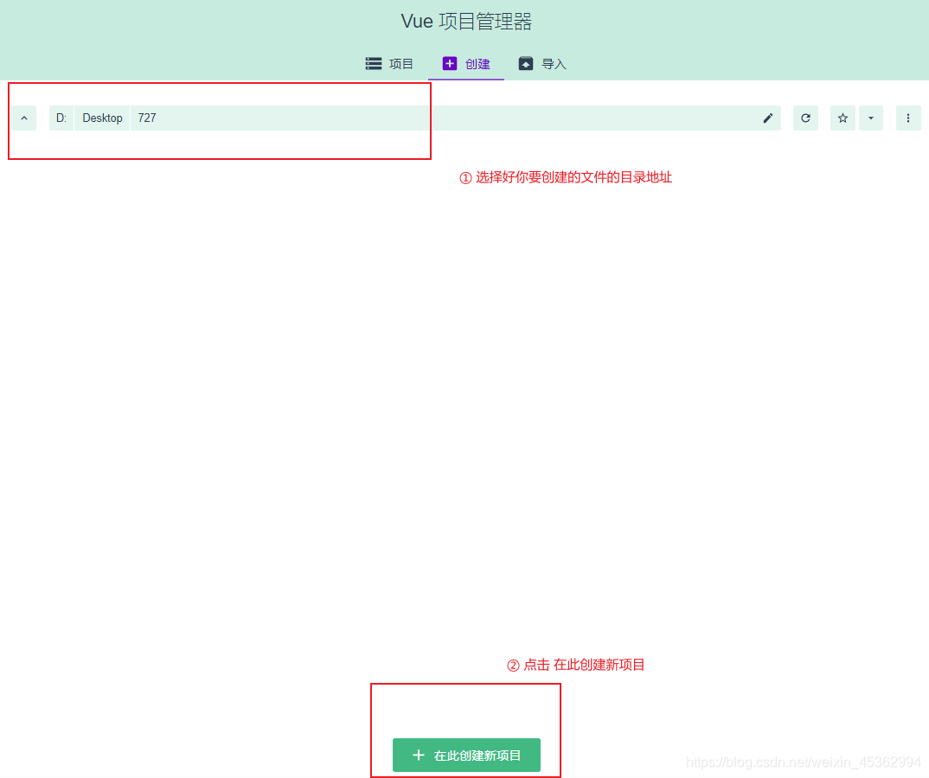Viewport: 929px width, 778px height.
Task: Select the Desktop path segment
Action: 102,118
